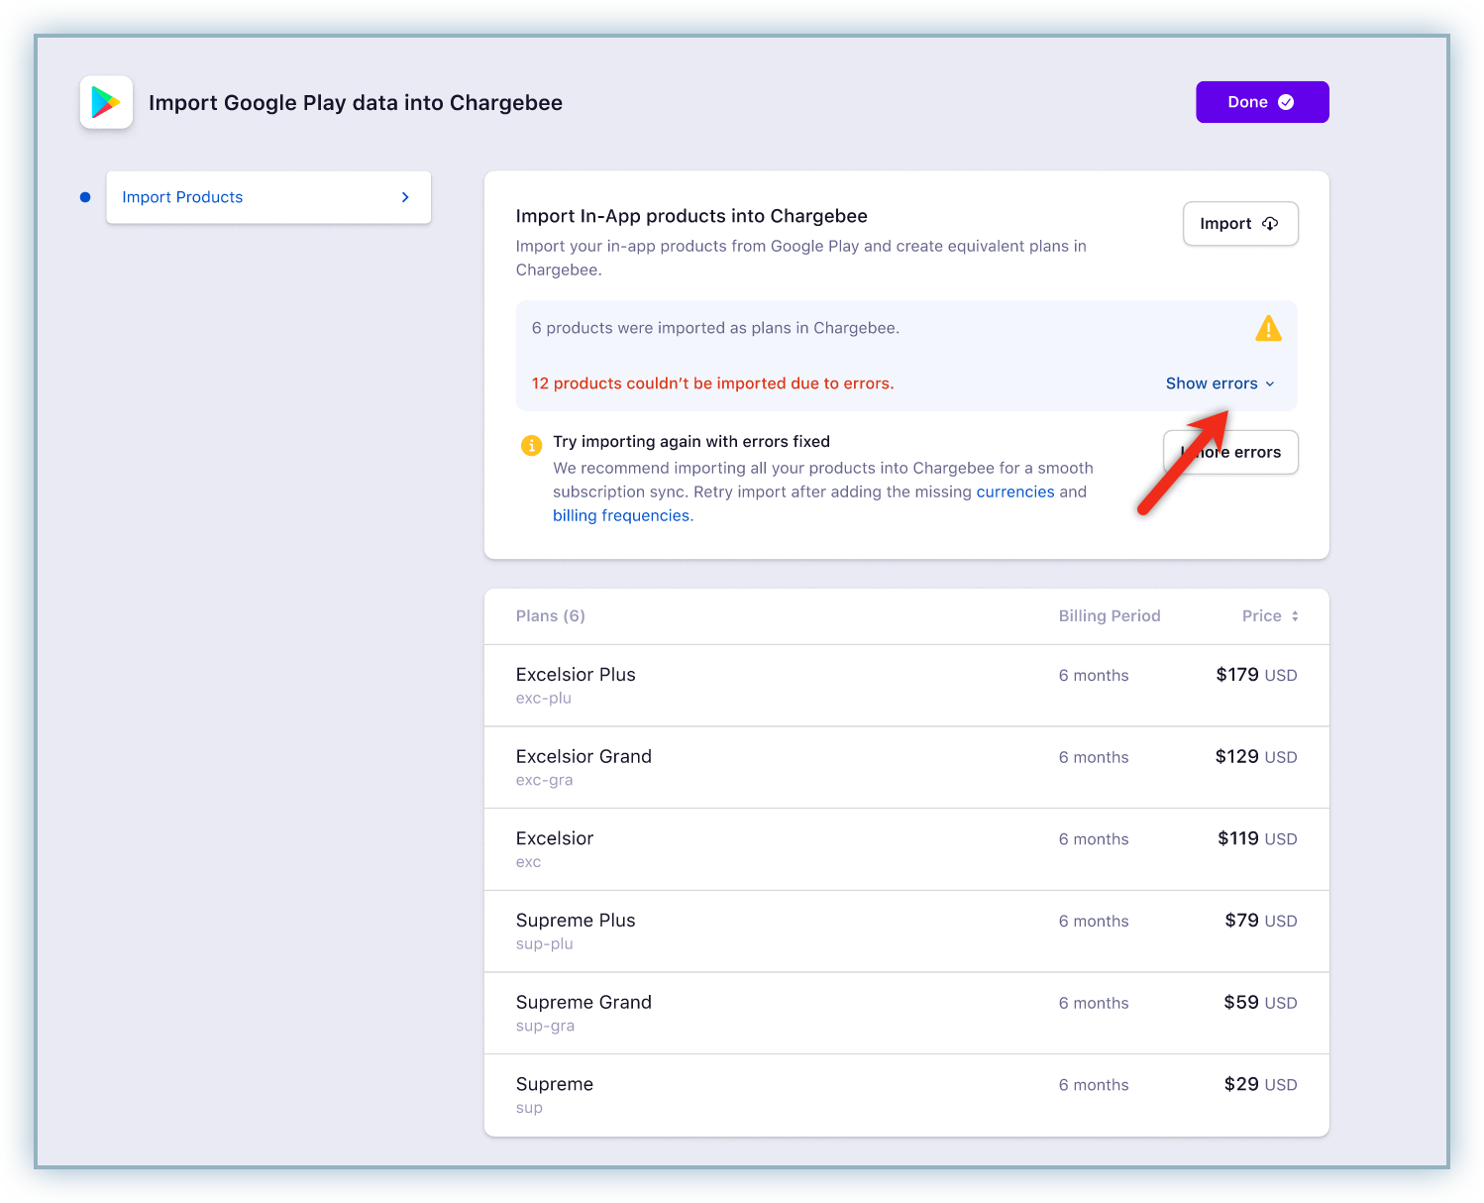Click the cloud upload icon on Import
The image size is (1484, 1203).
tap(1270, 224)
